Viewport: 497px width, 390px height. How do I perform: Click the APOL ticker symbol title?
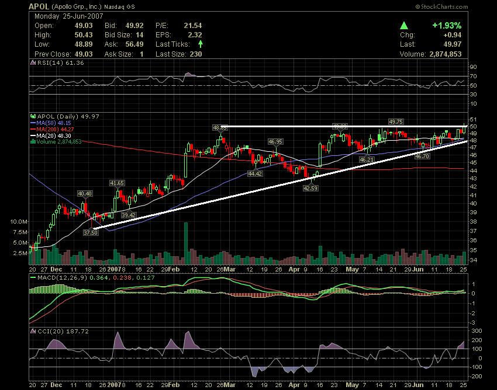click(39, 6)
